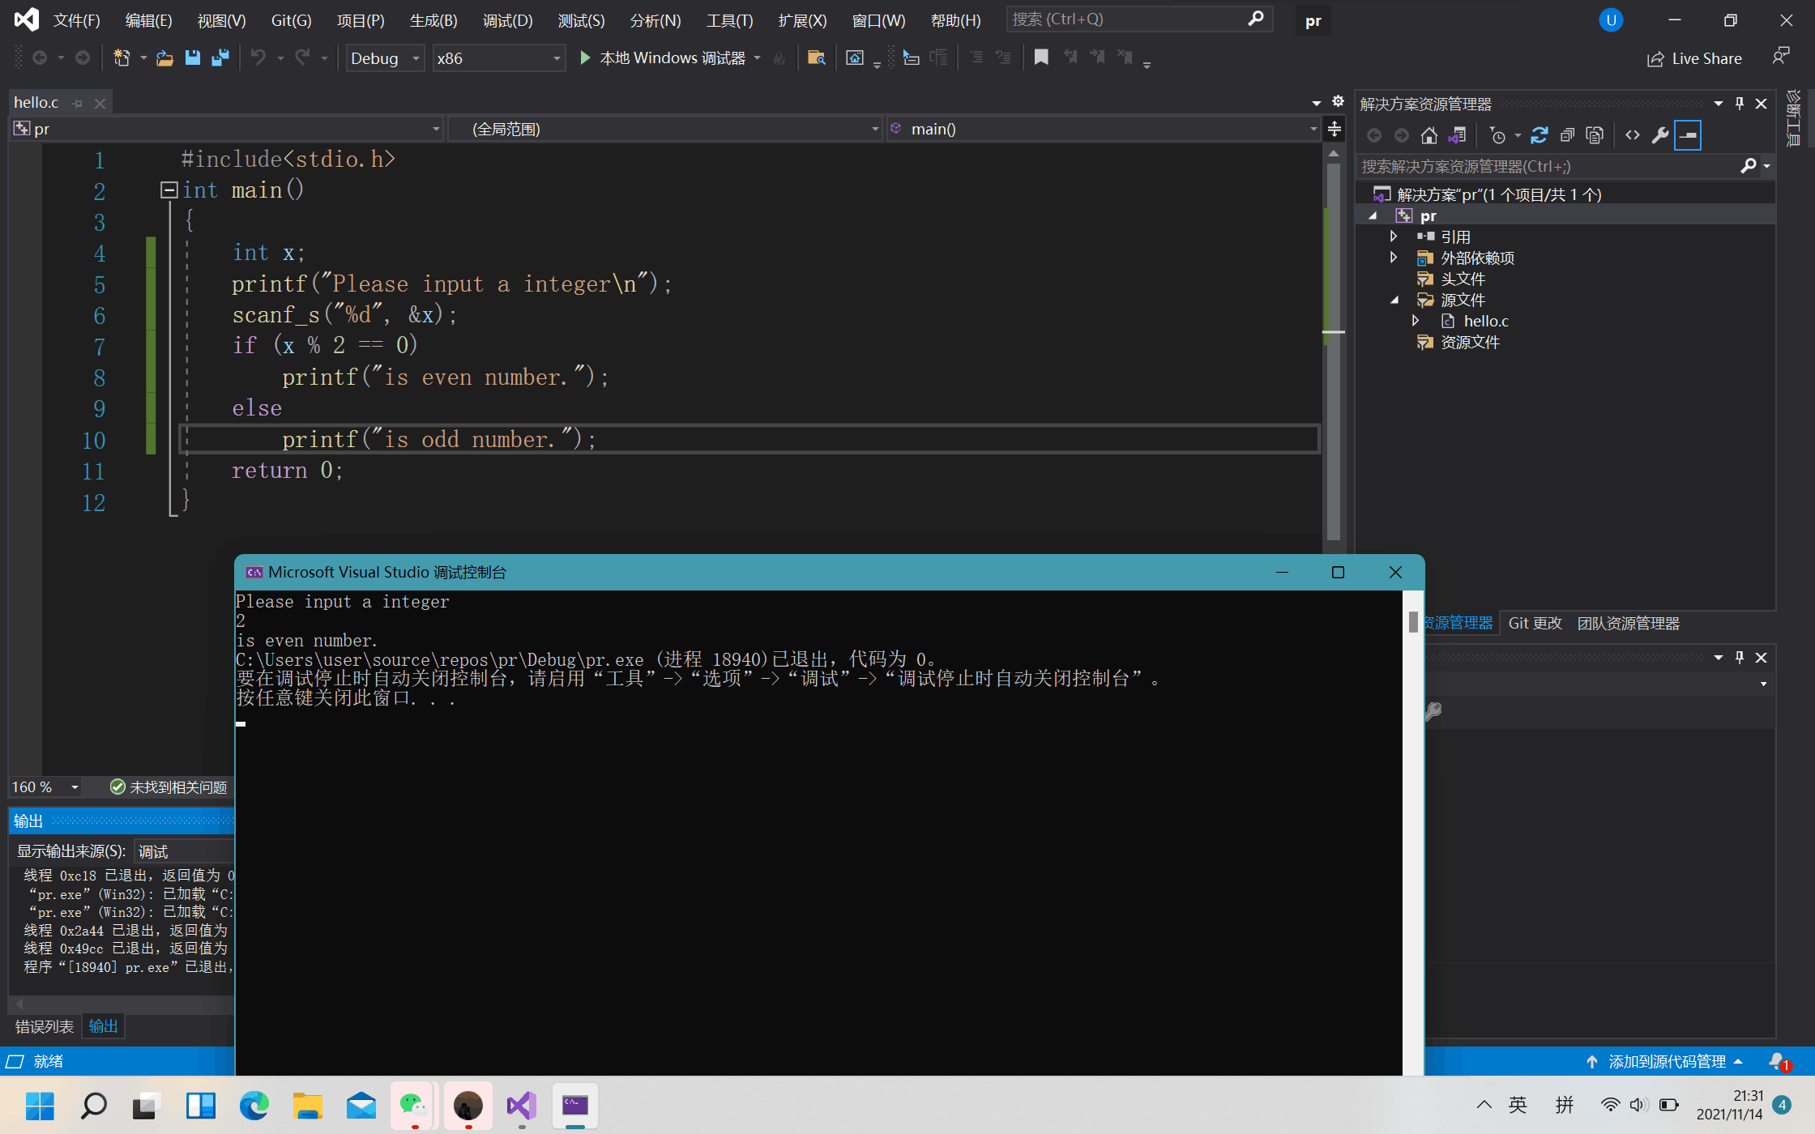This screenshot has width=1815, height=1134.
Task: Switch to the Git 更改 tab
Action: coord(1535,623)
